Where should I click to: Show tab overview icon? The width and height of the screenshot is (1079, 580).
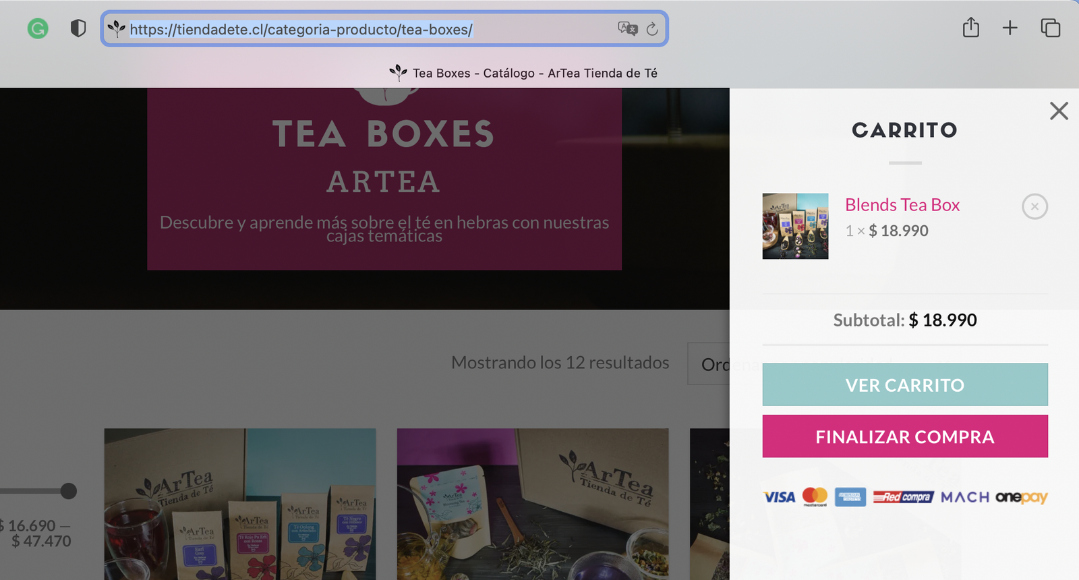pos(1050,28)
